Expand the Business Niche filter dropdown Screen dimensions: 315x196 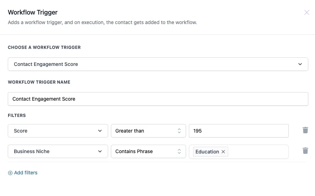pos(58,151)
